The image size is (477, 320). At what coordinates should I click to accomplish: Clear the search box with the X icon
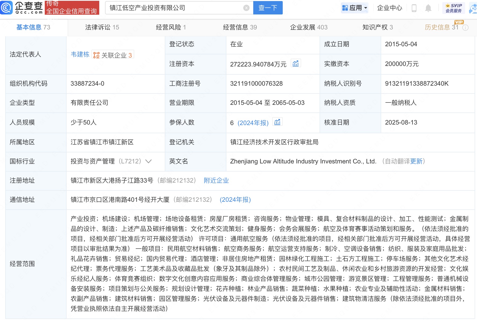pos(246,8)
